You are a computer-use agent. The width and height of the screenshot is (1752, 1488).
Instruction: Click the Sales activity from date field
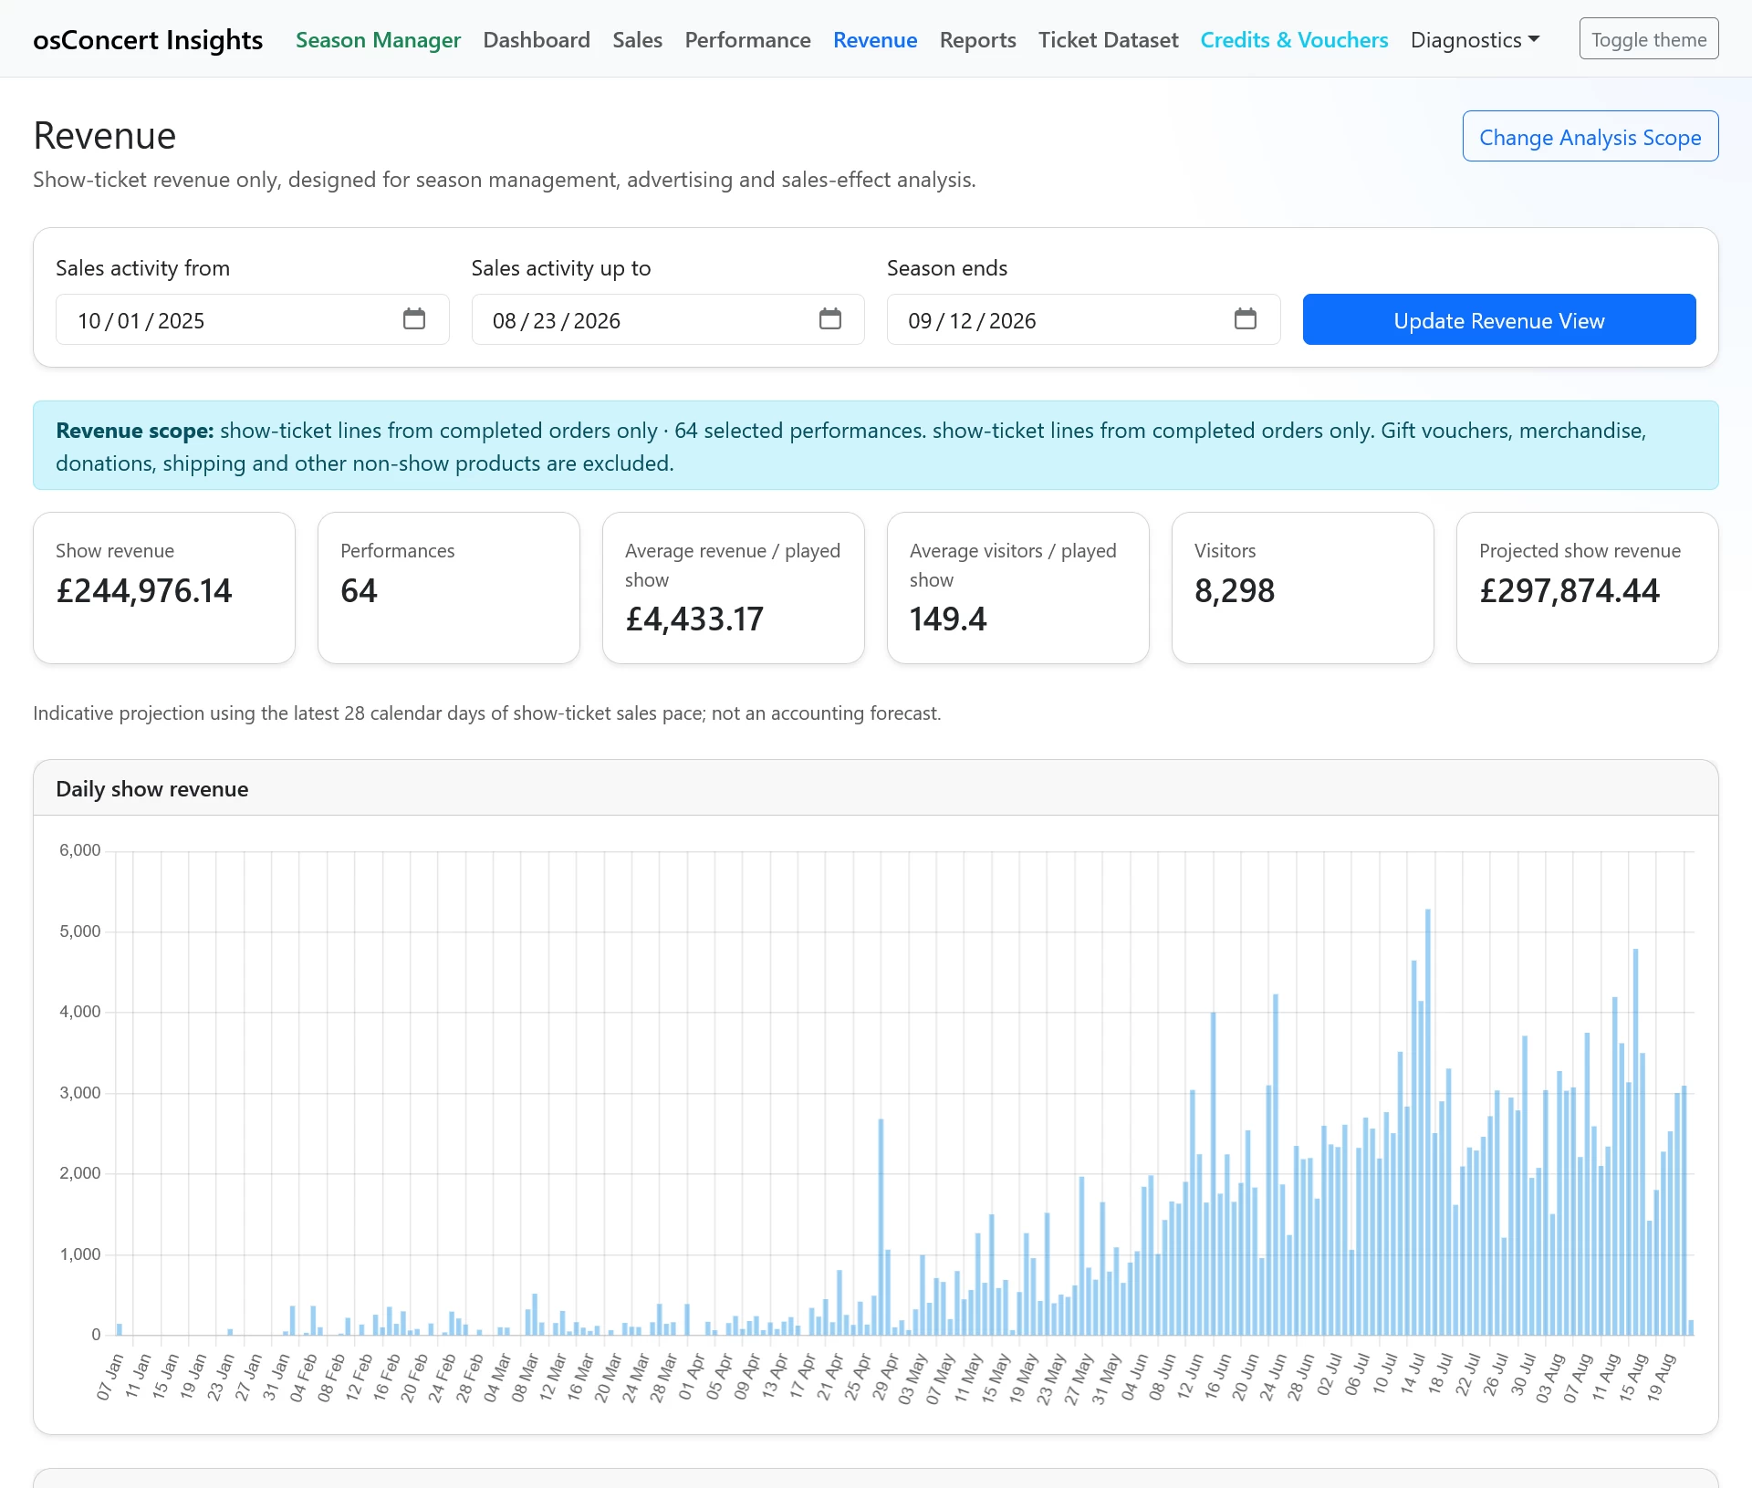coord(253,319)
